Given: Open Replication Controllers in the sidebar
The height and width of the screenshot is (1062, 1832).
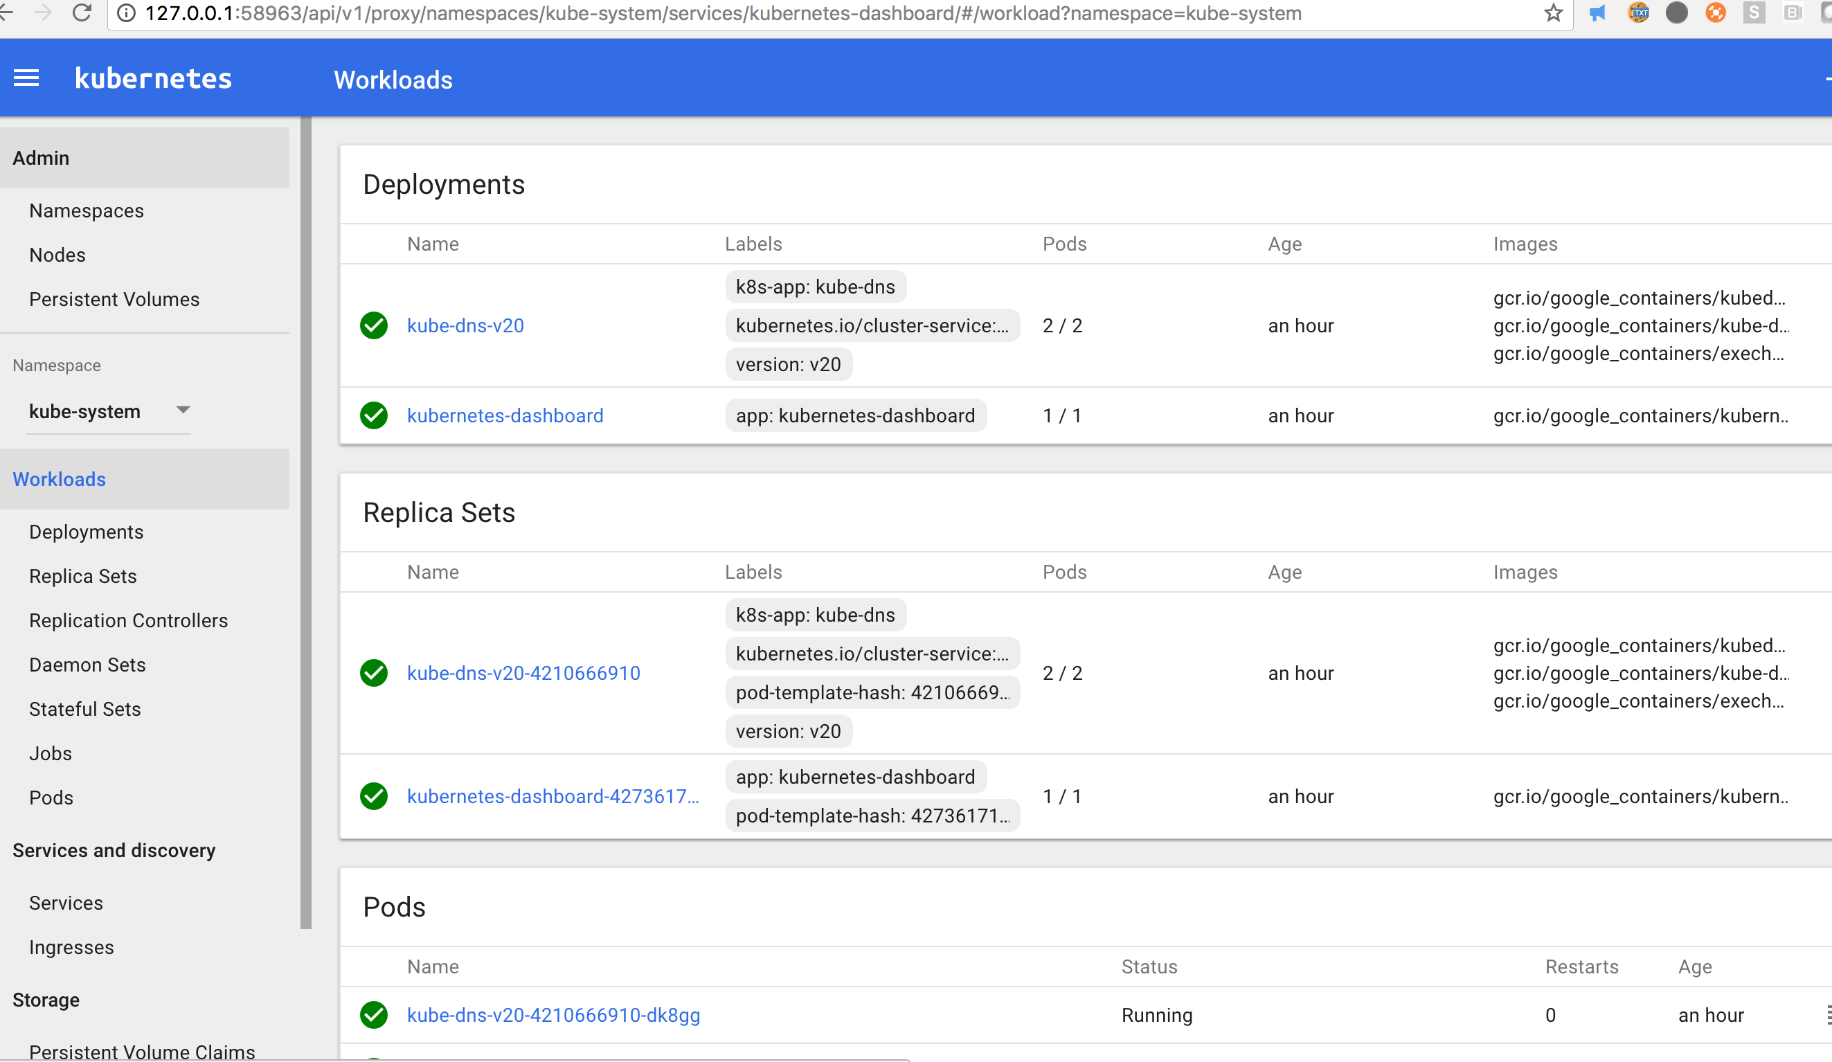Looking at the screenshot, I should point(129,621).
